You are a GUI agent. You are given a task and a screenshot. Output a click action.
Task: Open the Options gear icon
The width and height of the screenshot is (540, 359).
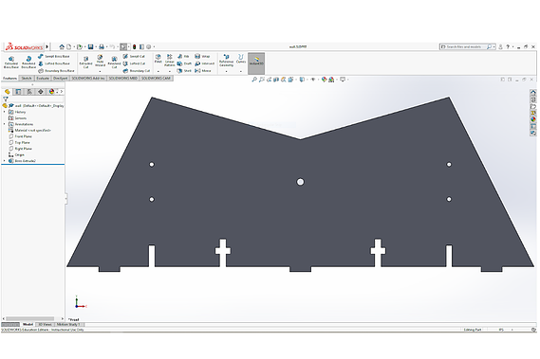click(148, 46)
